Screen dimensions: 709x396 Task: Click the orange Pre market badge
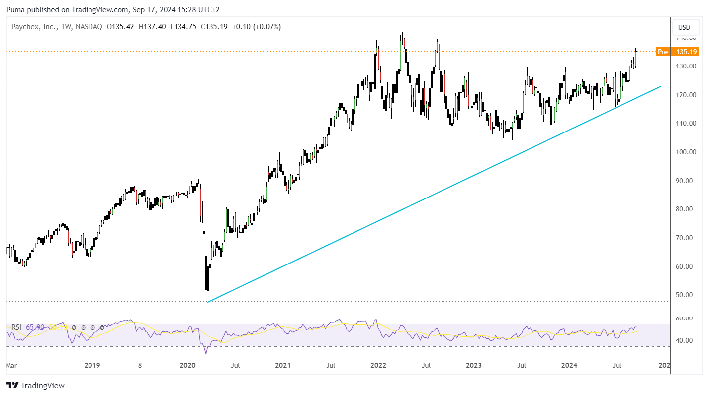pos(662,52)
